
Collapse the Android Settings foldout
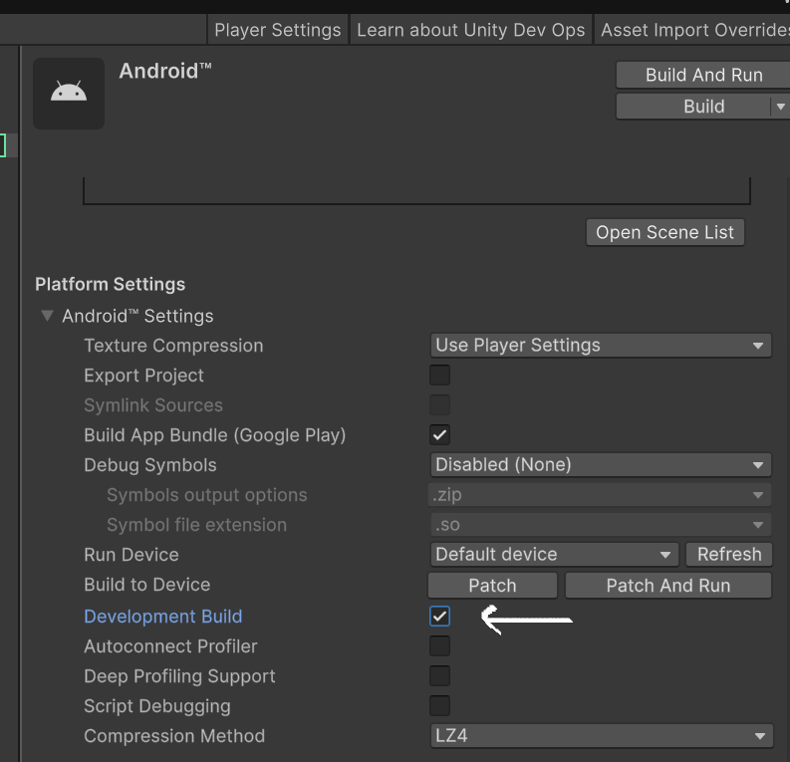47,316
